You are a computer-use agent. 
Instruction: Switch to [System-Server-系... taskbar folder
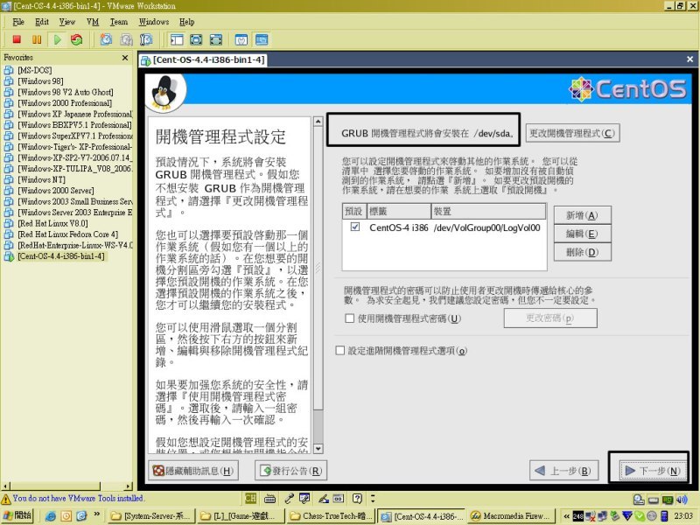coord(150,516)
